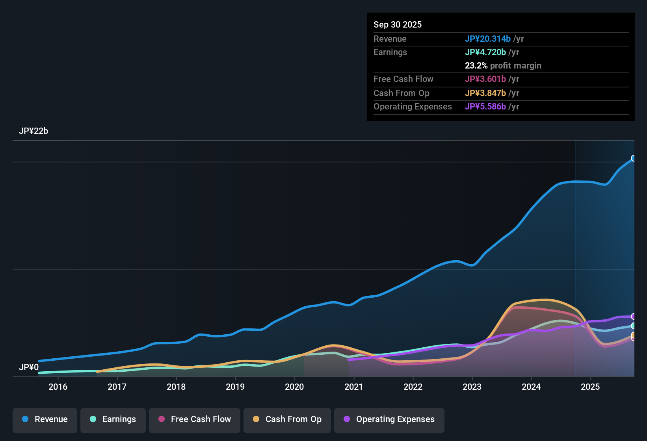Click the JP¥22b axis maximum label
Image resolution: width=647 pixels, height=441 pixels.
point(34,131)
